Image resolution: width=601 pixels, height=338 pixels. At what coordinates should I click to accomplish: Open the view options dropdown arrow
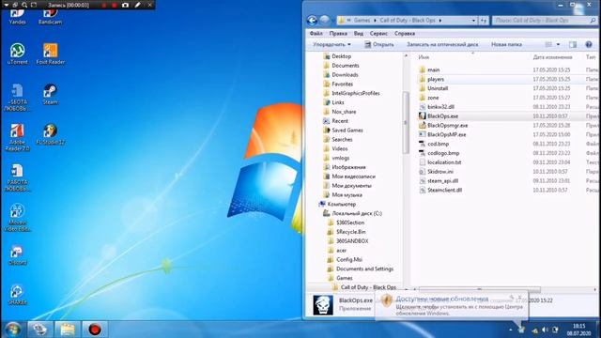click(x=558, y=44)
